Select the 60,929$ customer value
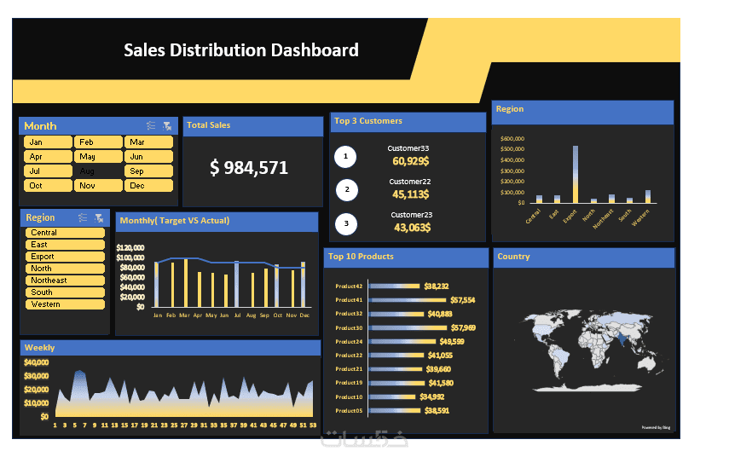 tap(410, 161)
